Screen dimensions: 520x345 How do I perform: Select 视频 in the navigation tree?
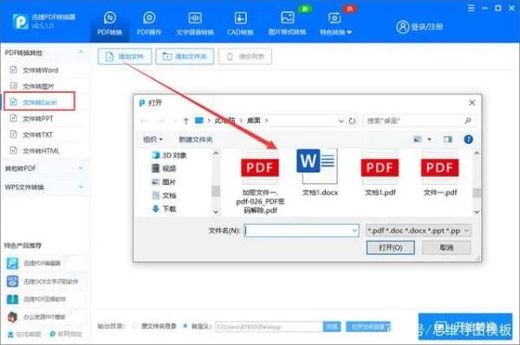[164, 168]
